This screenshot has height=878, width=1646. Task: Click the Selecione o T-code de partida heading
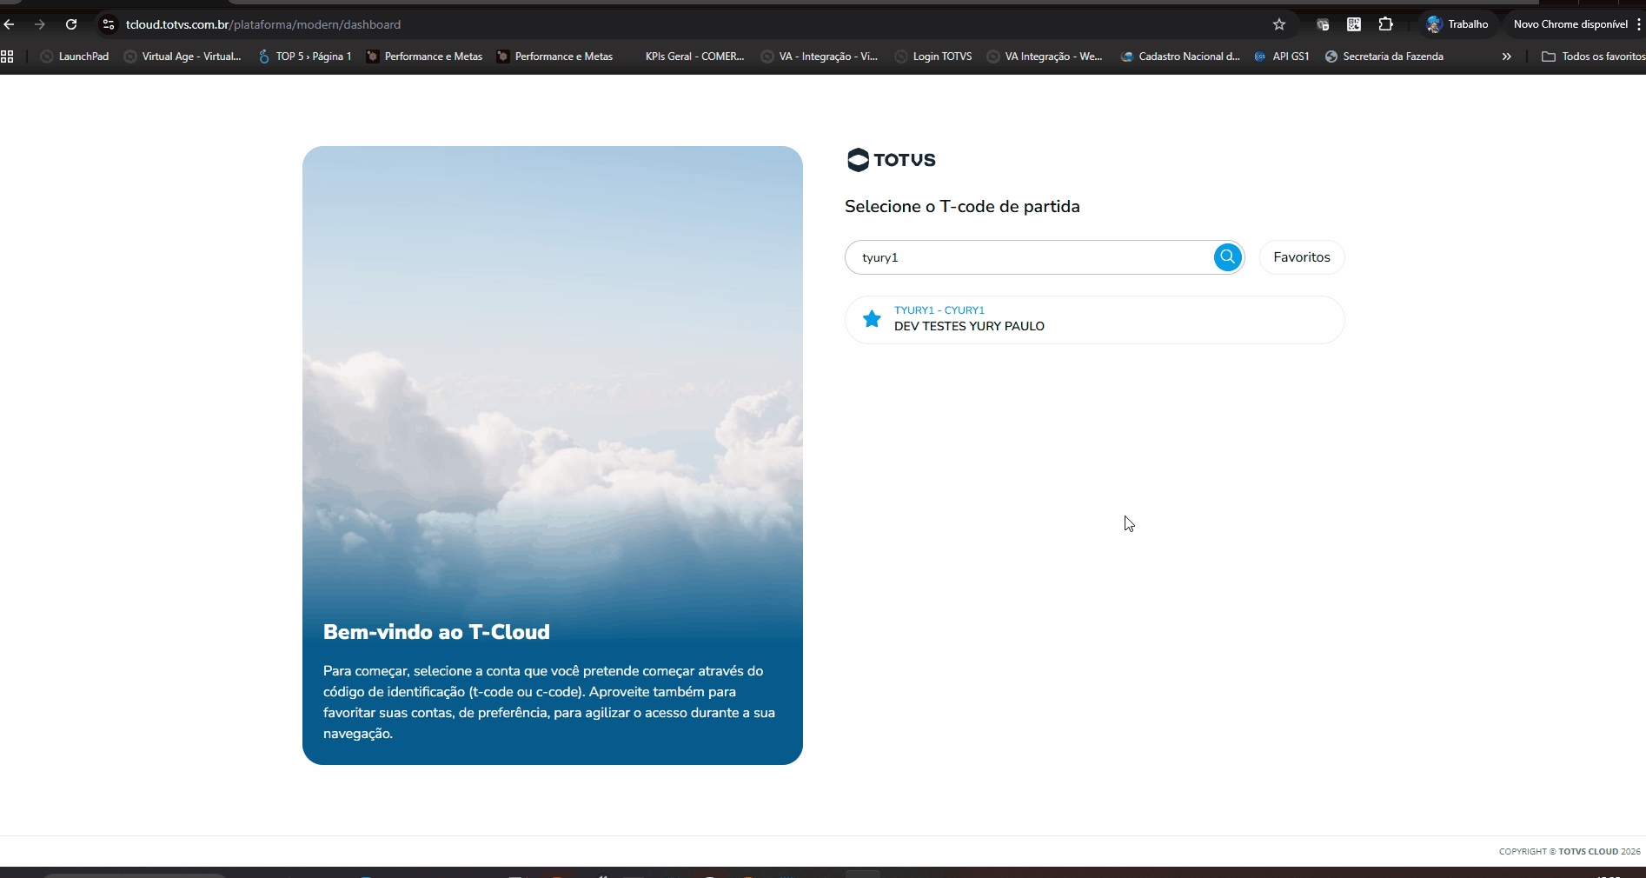click(962, 207)
